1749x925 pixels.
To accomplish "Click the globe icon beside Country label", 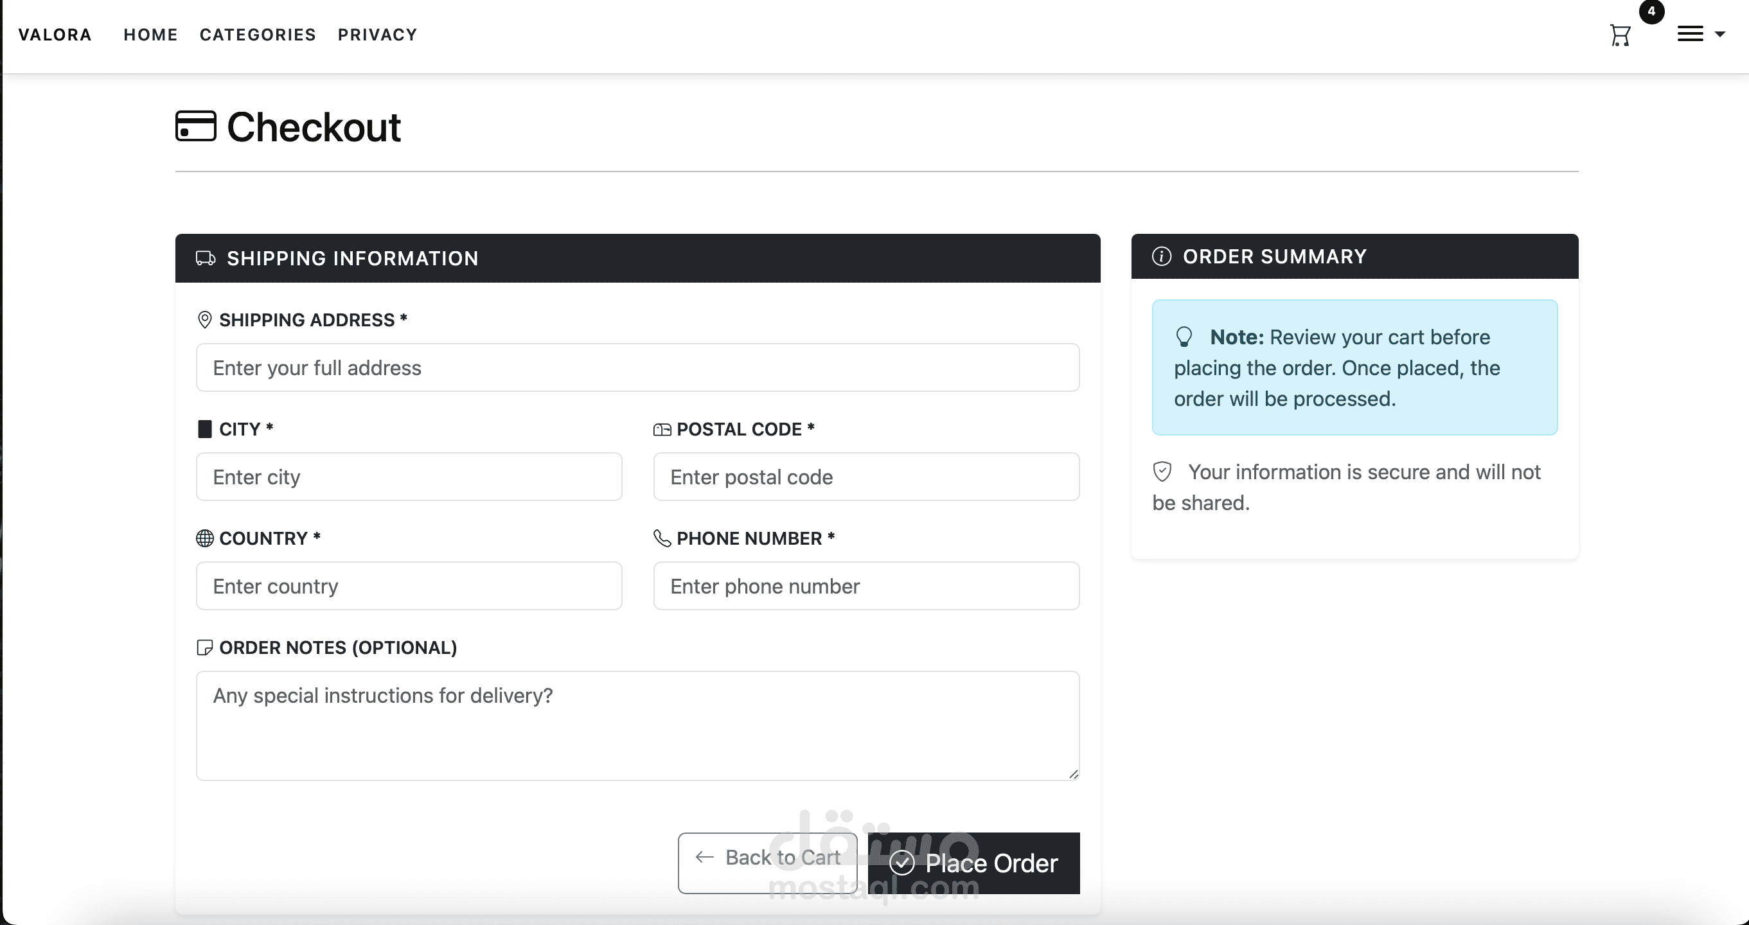I will tap(204, 538).
